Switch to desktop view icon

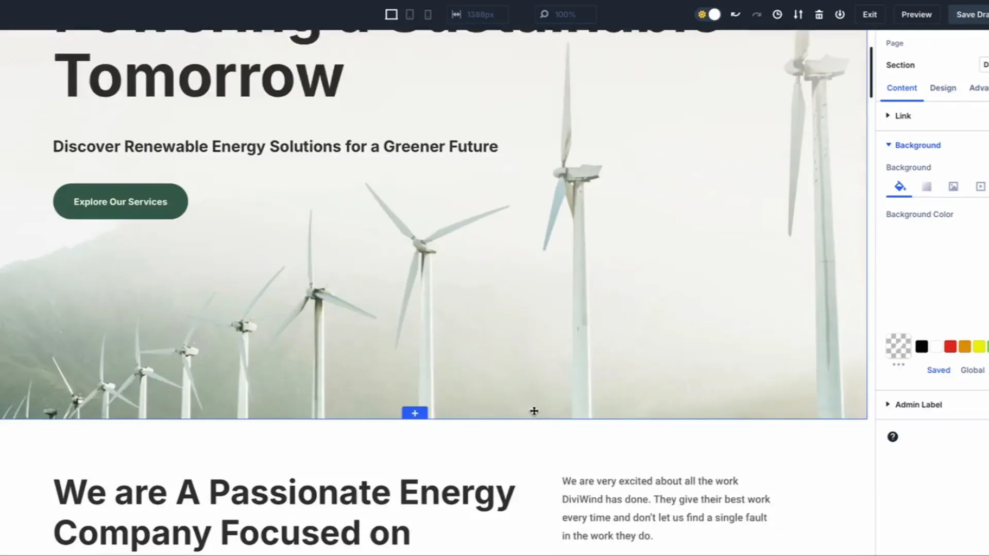391,14
